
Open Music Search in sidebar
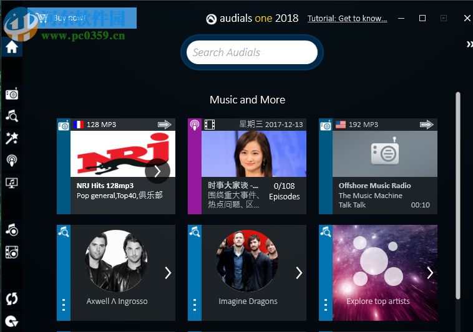click(12, 116)
